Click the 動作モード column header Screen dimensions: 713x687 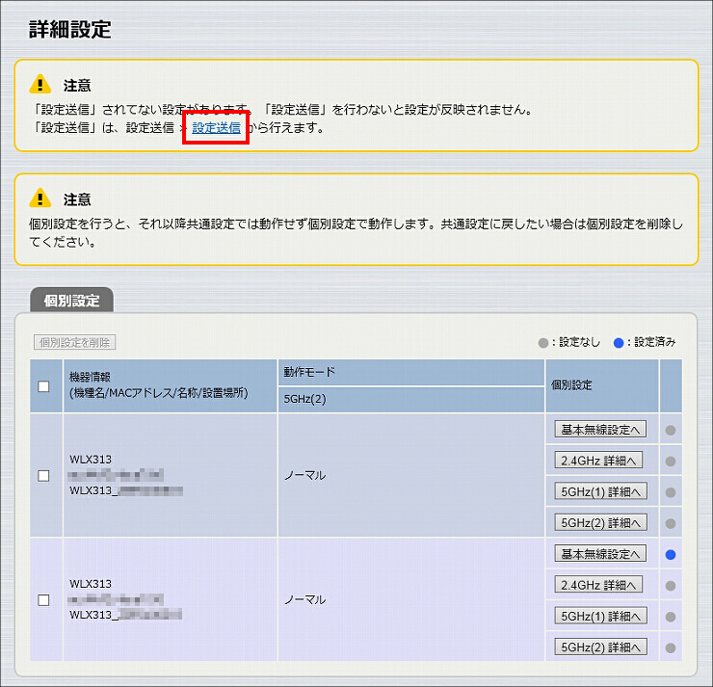pyautogui.click(x=411, y=372)
